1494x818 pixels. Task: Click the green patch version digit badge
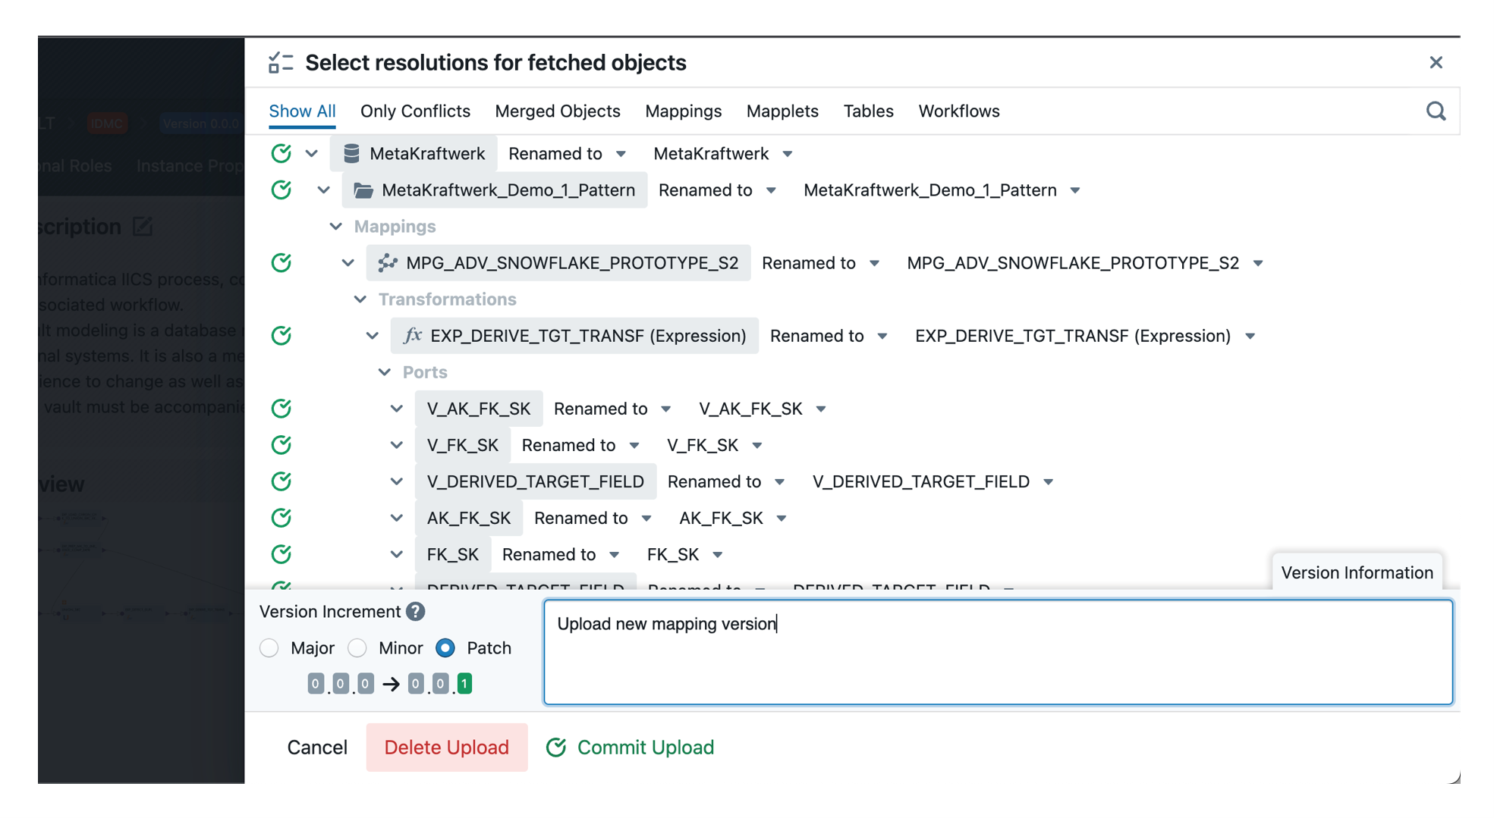464,684
